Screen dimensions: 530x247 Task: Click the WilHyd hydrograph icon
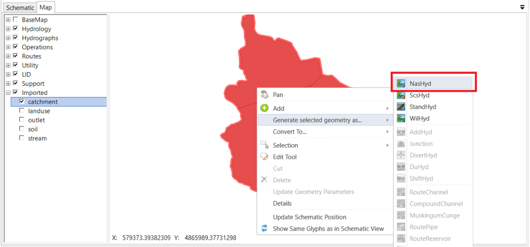point(401,119)
